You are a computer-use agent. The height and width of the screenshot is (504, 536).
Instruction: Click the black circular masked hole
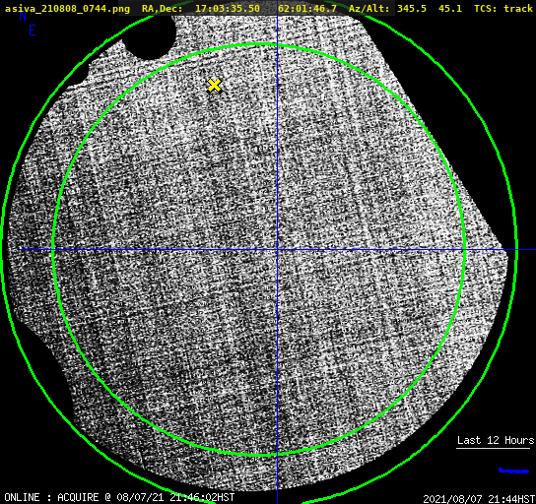(x=150, y=38)
